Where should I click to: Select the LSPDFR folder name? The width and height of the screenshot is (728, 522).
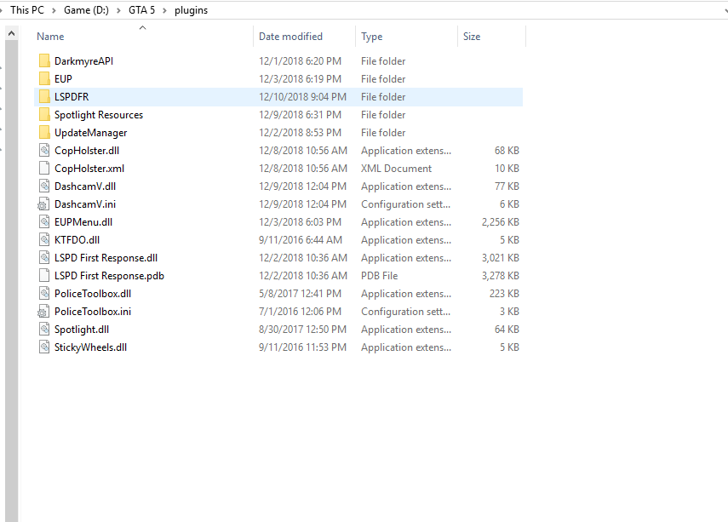point(72,96)
